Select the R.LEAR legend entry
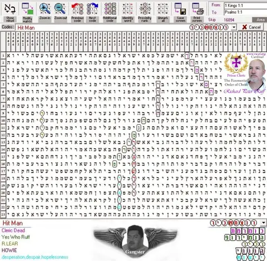This screenshot has height=261, width=267. click(9, 244)
